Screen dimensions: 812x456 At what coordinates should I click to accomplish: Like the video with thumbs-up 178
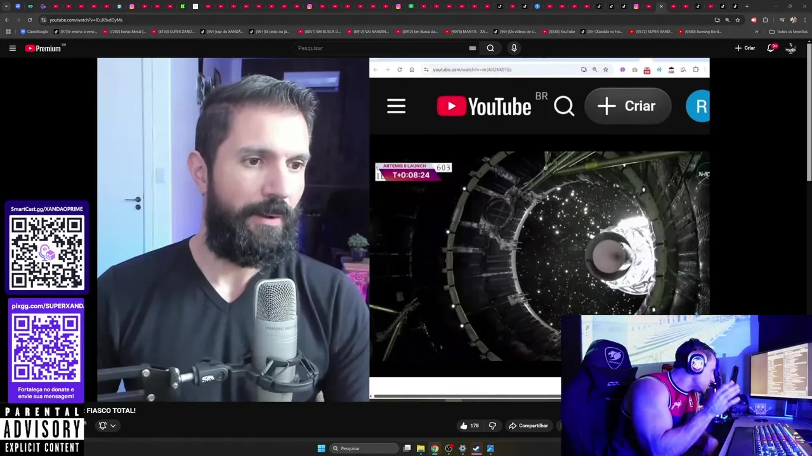coord(469,426)
